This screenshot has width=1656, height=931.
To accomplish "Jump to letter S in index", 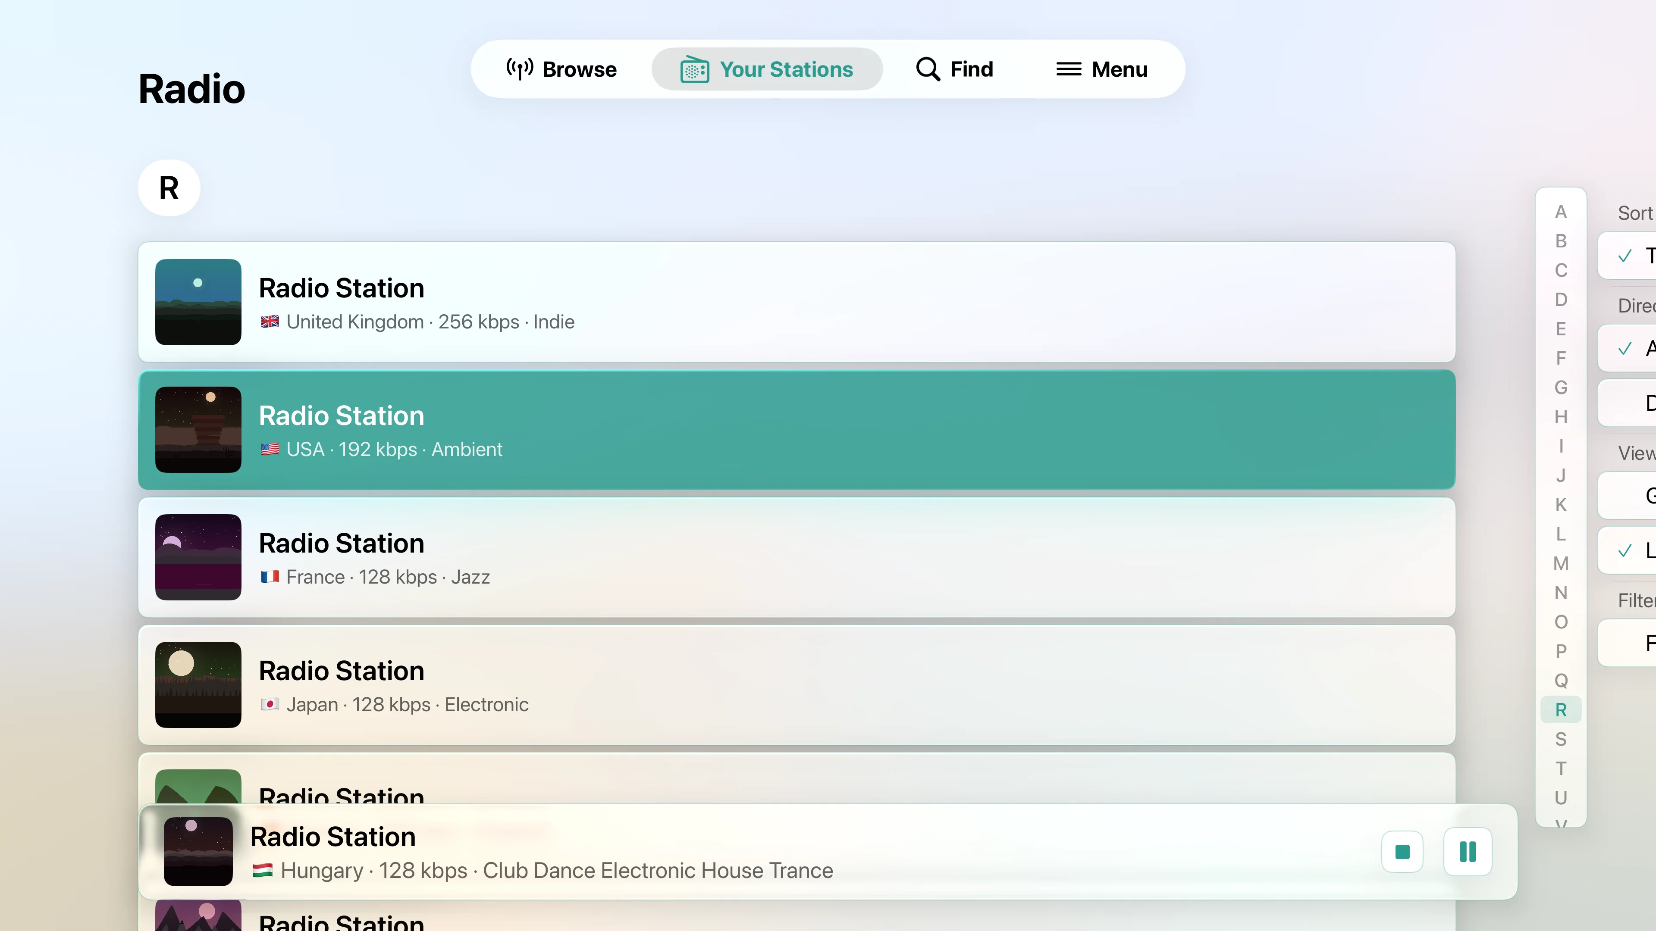I will pos(1560,739).
